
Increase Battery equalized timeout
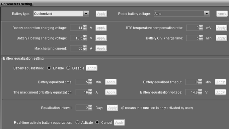pos(200,81)
